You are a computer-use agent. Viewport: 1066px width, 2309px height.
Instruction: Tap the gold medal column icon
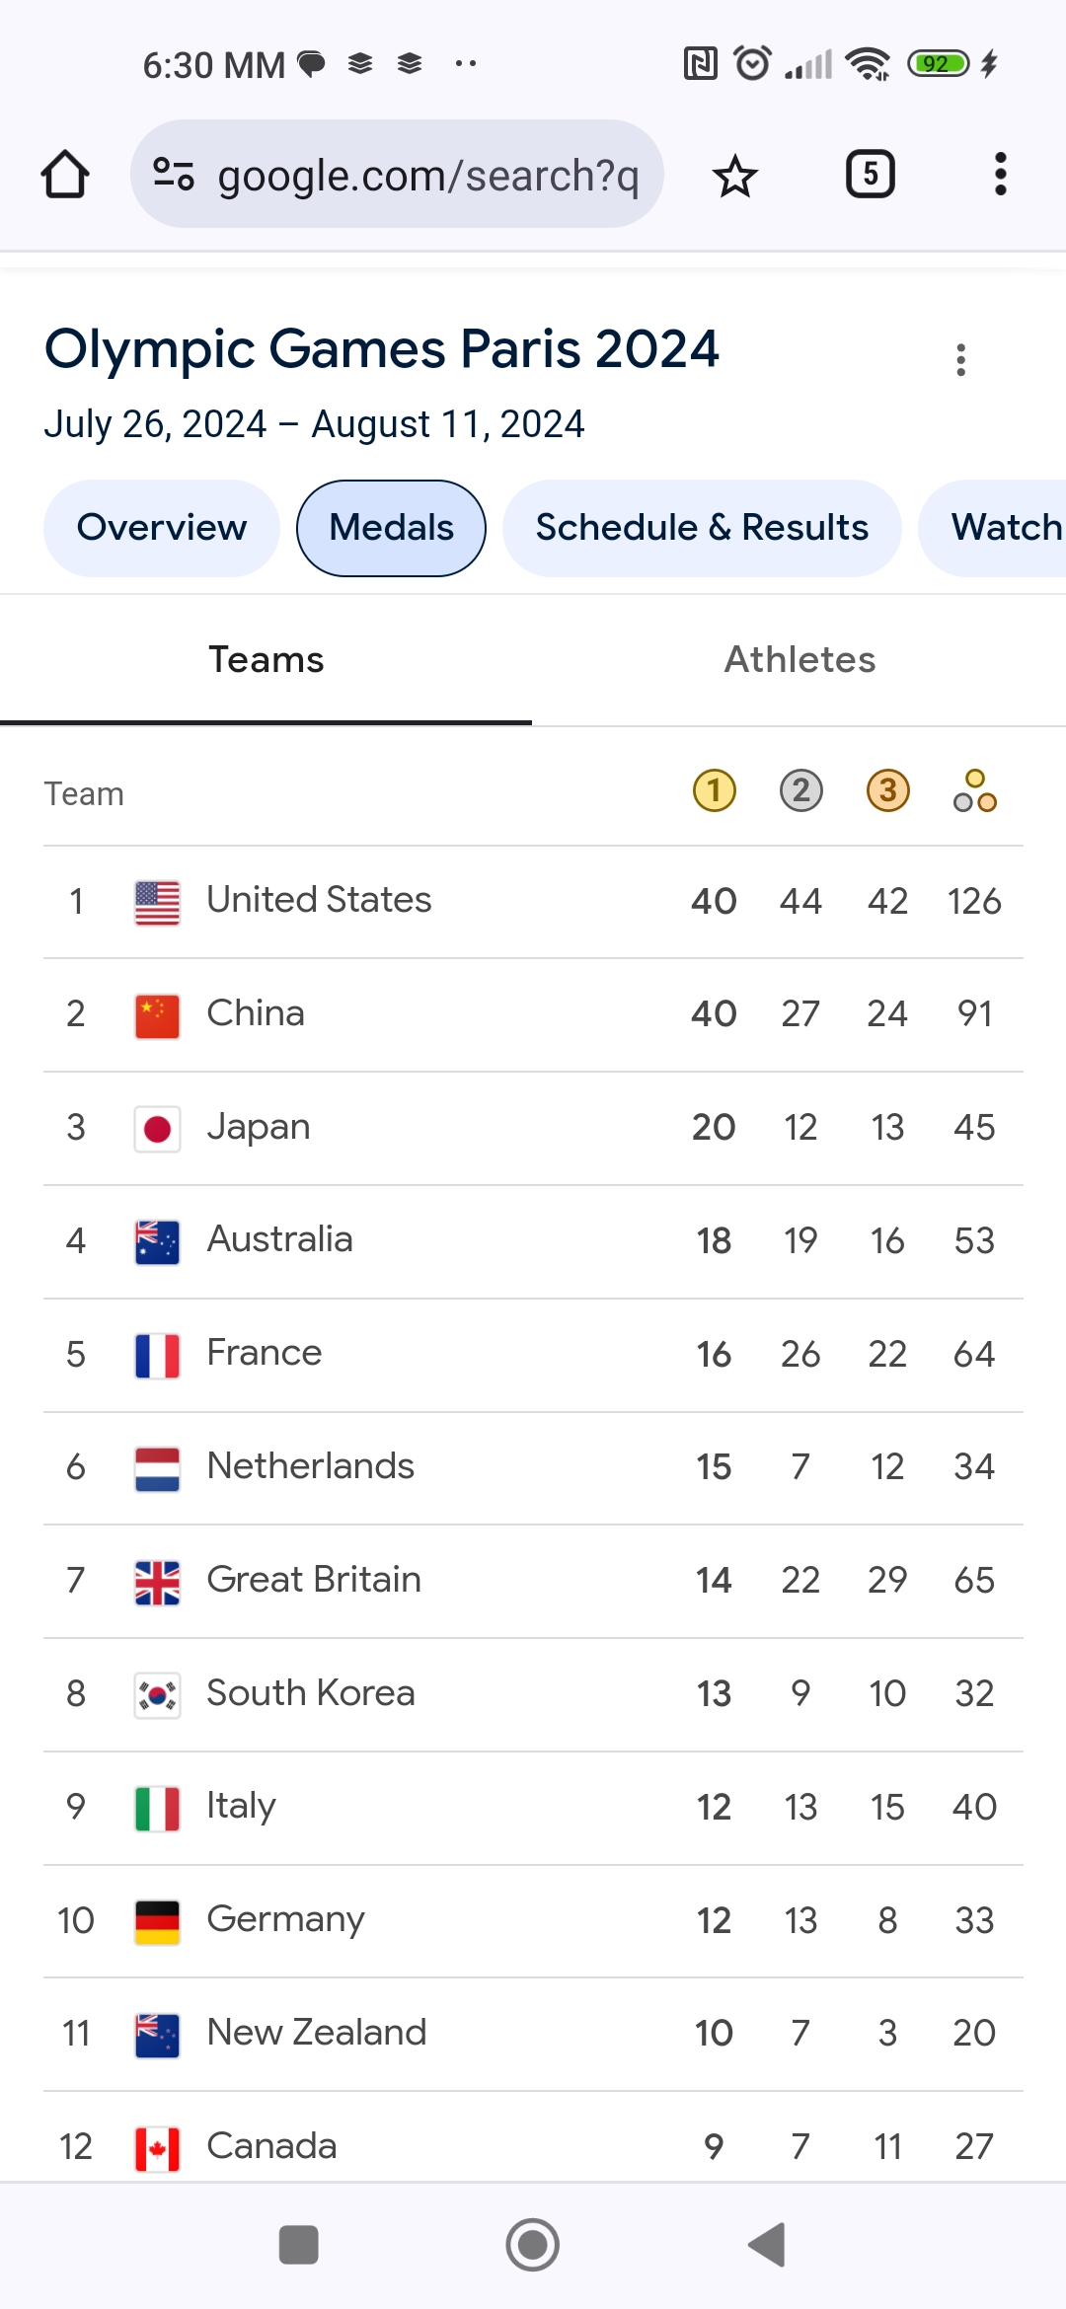(715, 790)
